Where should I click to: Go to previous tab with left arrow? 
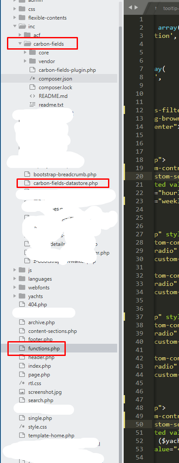[131, 7]
